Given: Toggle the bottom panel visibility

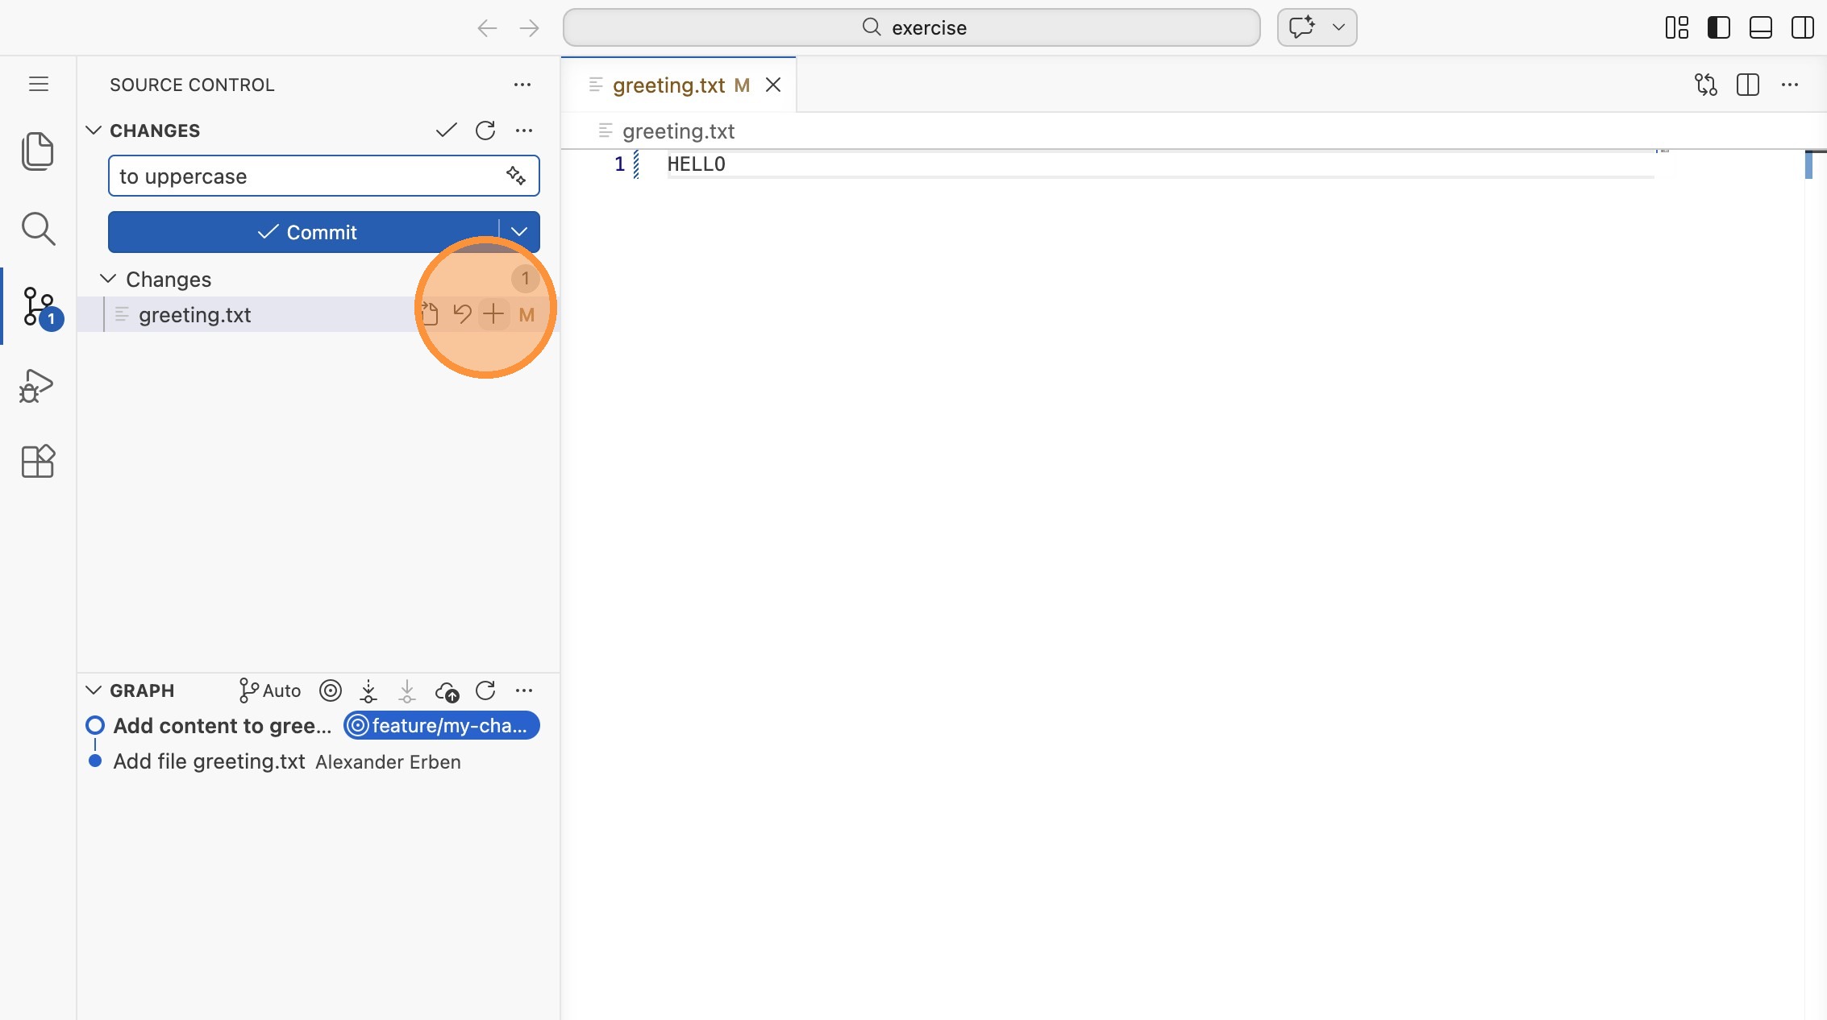Looking at the screenshot, I should (x=1760, y=27).
